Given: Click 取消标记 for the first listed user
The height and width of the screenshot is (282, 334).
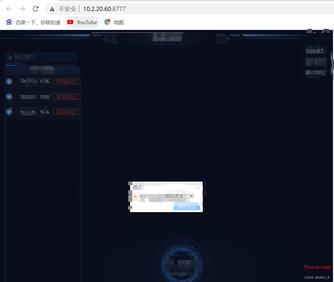Looking at the screenshot, I should (66, 81).
